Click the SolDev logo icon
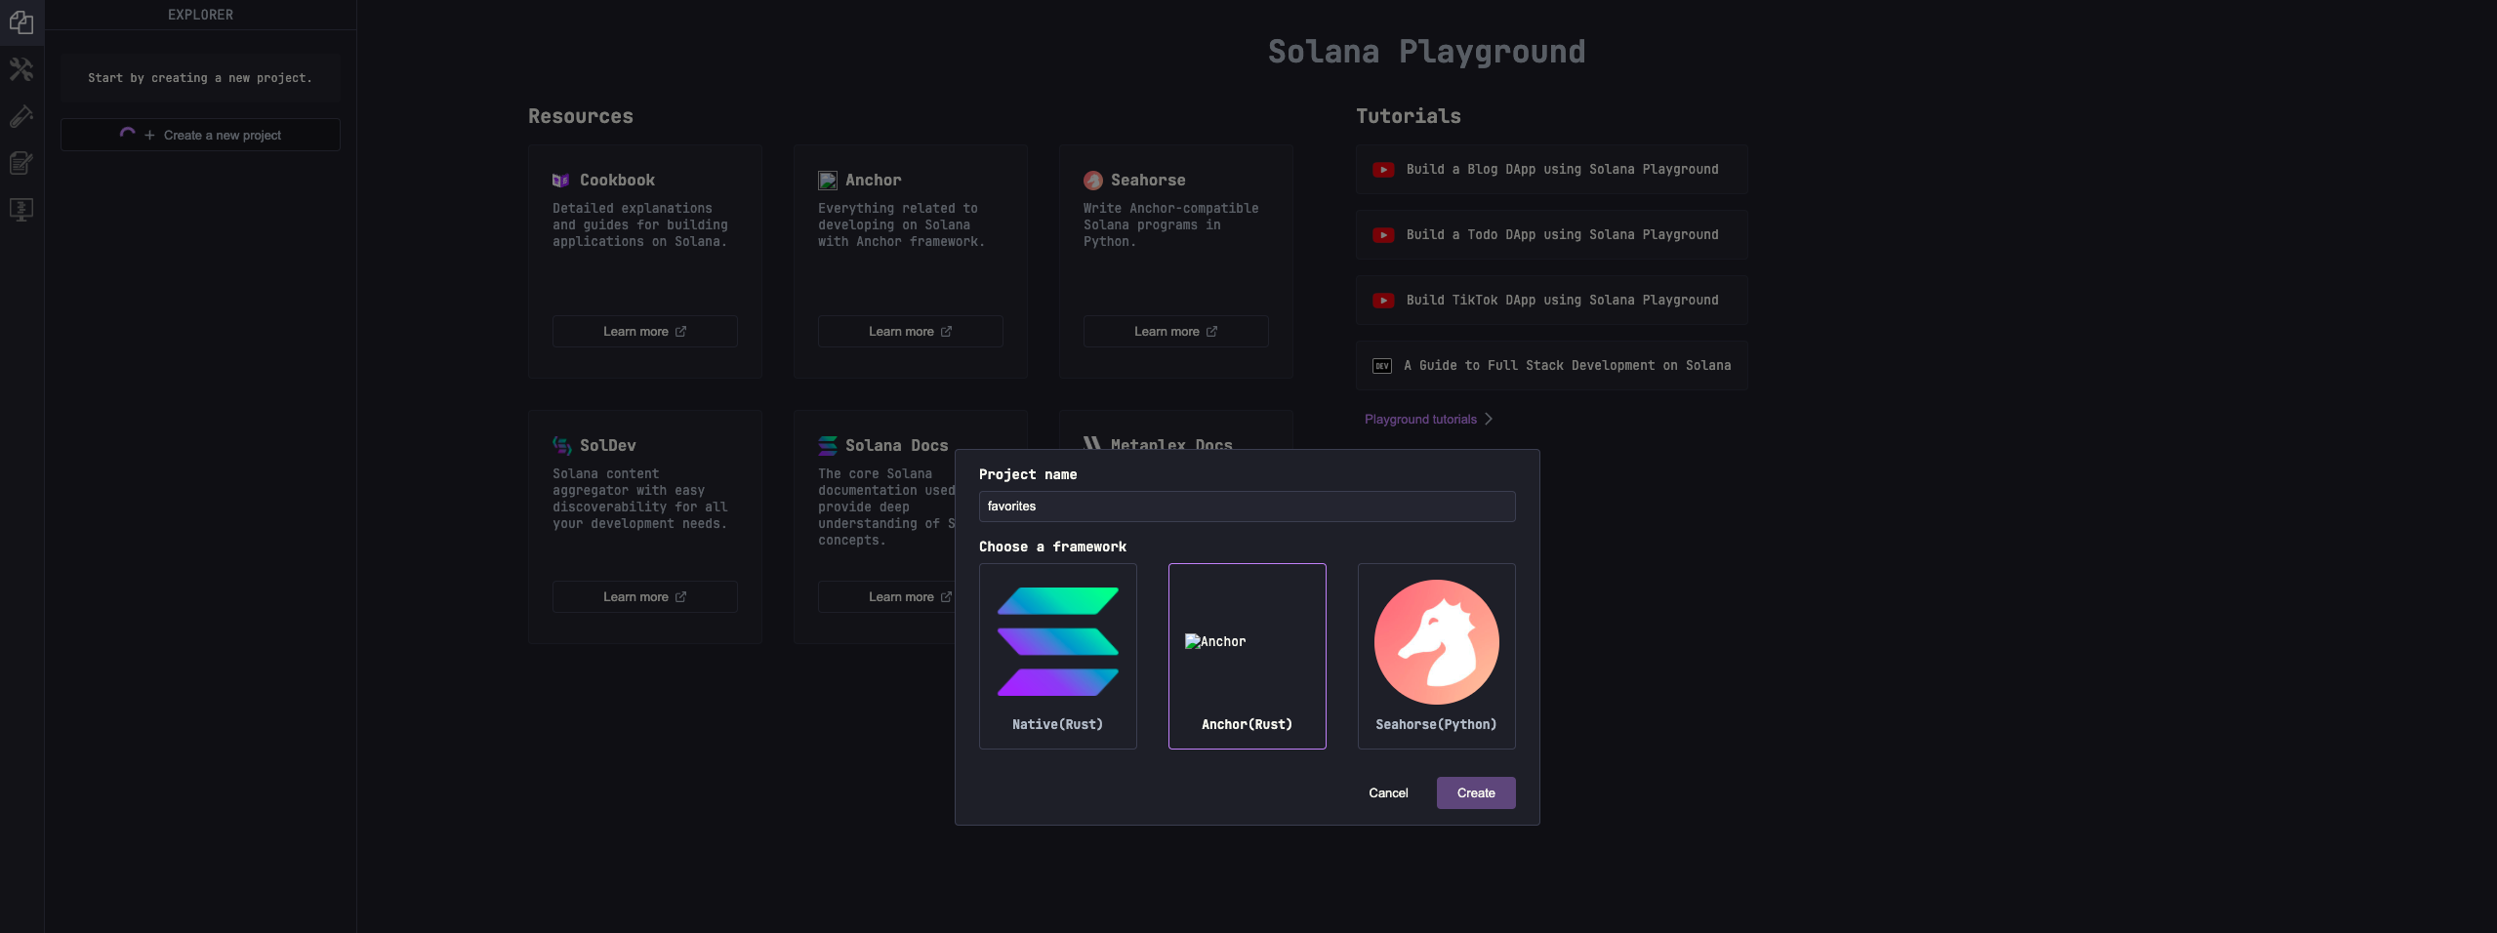This screenshot has height=933, width=2497. coord(562,446)
